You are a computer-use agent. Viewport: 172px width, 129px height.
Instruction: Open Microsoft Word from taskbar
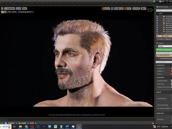[67, 126]
